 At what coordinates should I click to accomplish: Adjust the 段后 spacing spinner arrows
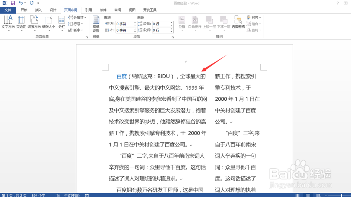click(x=172, y=30)
